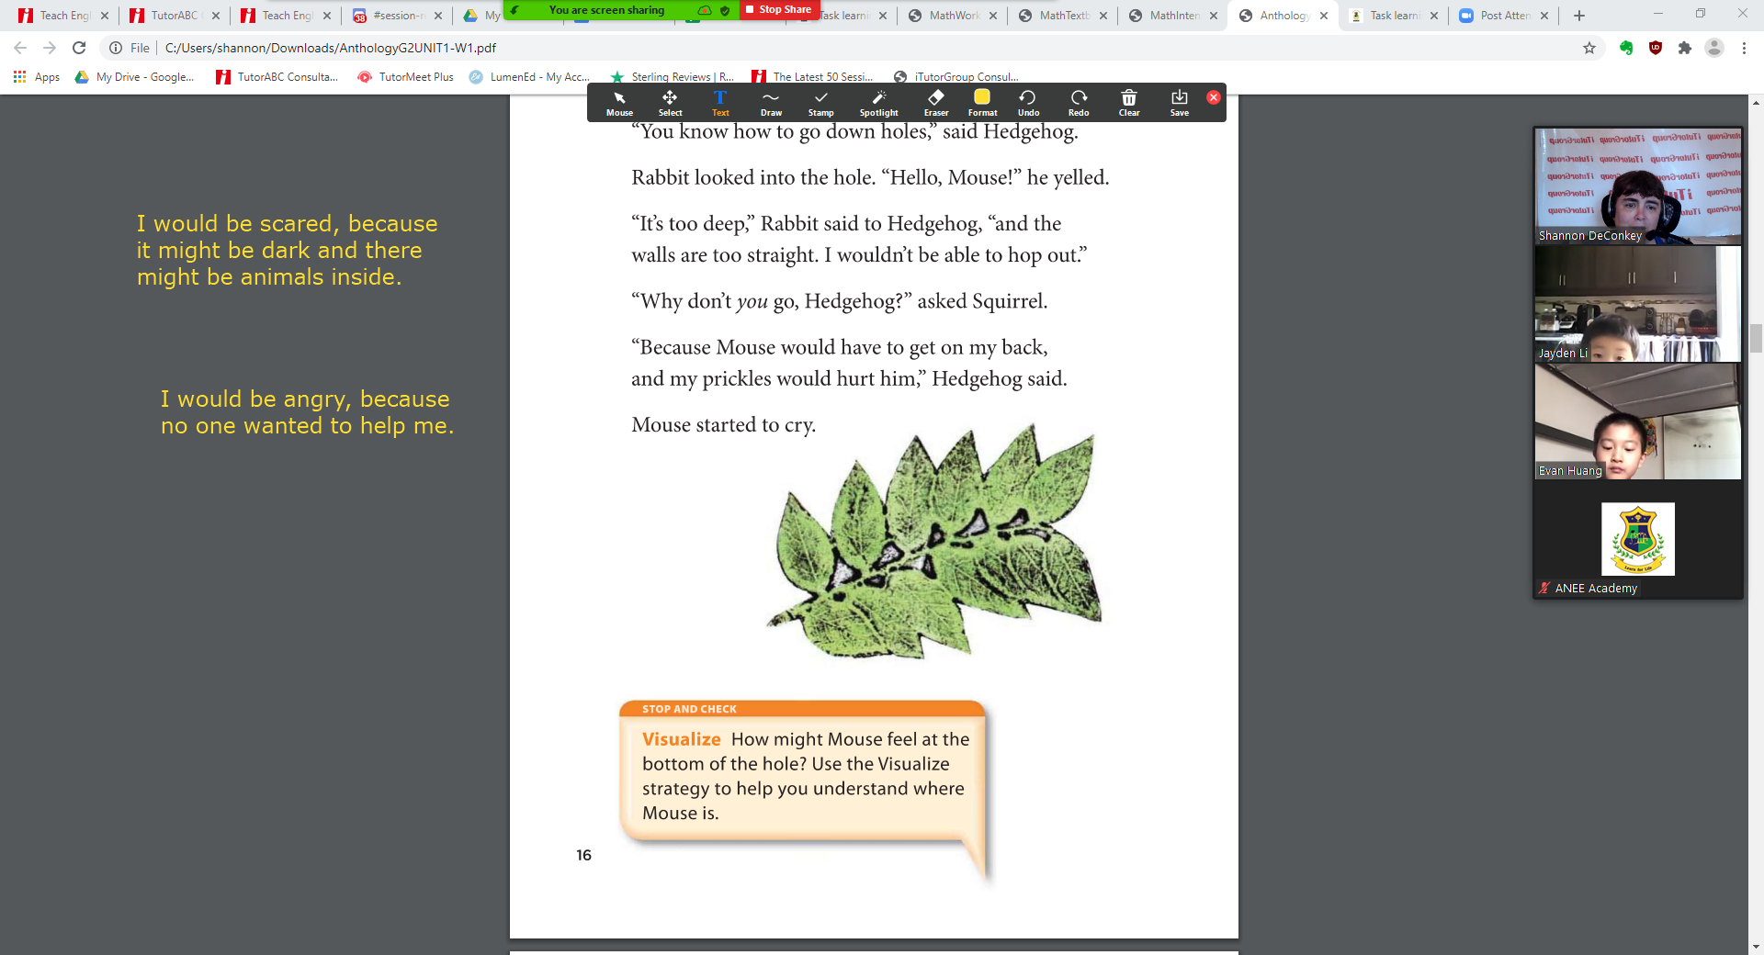The image size is (1764, 955).
Task: Open the Sterling Reviews bookmark
Action: click(672, 77)
